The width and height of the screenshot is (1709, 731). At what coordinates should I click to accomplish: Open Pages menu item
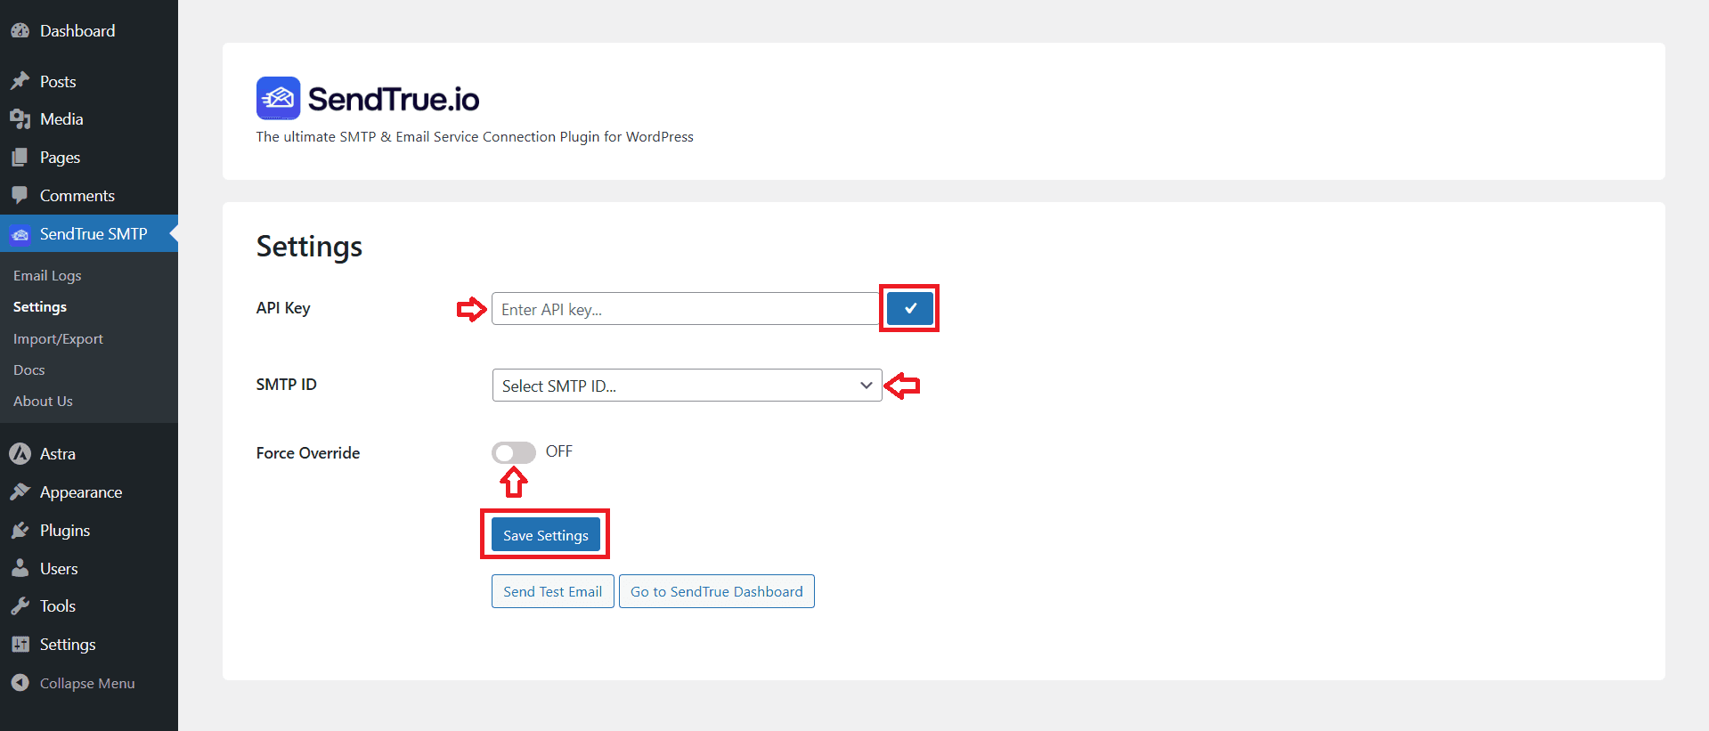pyautogui.click(x=89, y=158)
